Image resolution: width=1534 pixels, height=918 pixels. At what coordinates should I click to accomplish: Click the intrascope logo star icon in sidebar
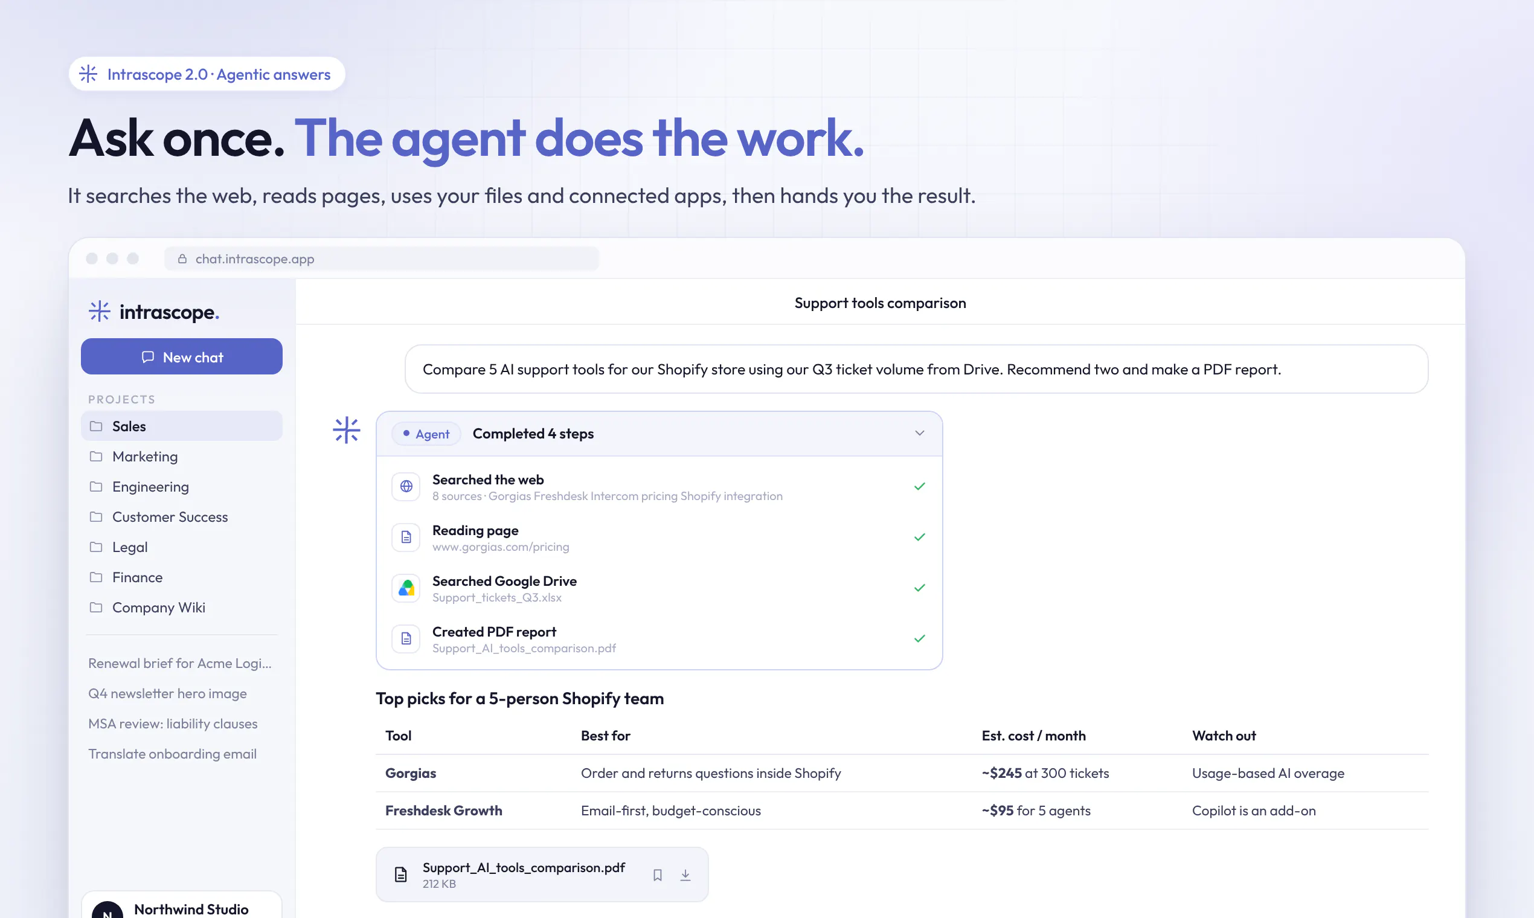[x=99, y=311]
